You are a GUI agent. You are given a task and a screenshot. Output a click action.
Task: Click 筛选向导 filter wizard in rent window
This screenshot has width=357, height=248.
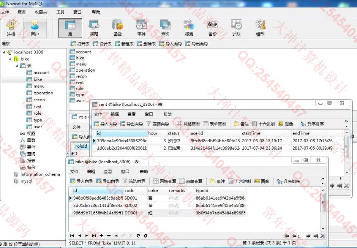coord(157,124)
